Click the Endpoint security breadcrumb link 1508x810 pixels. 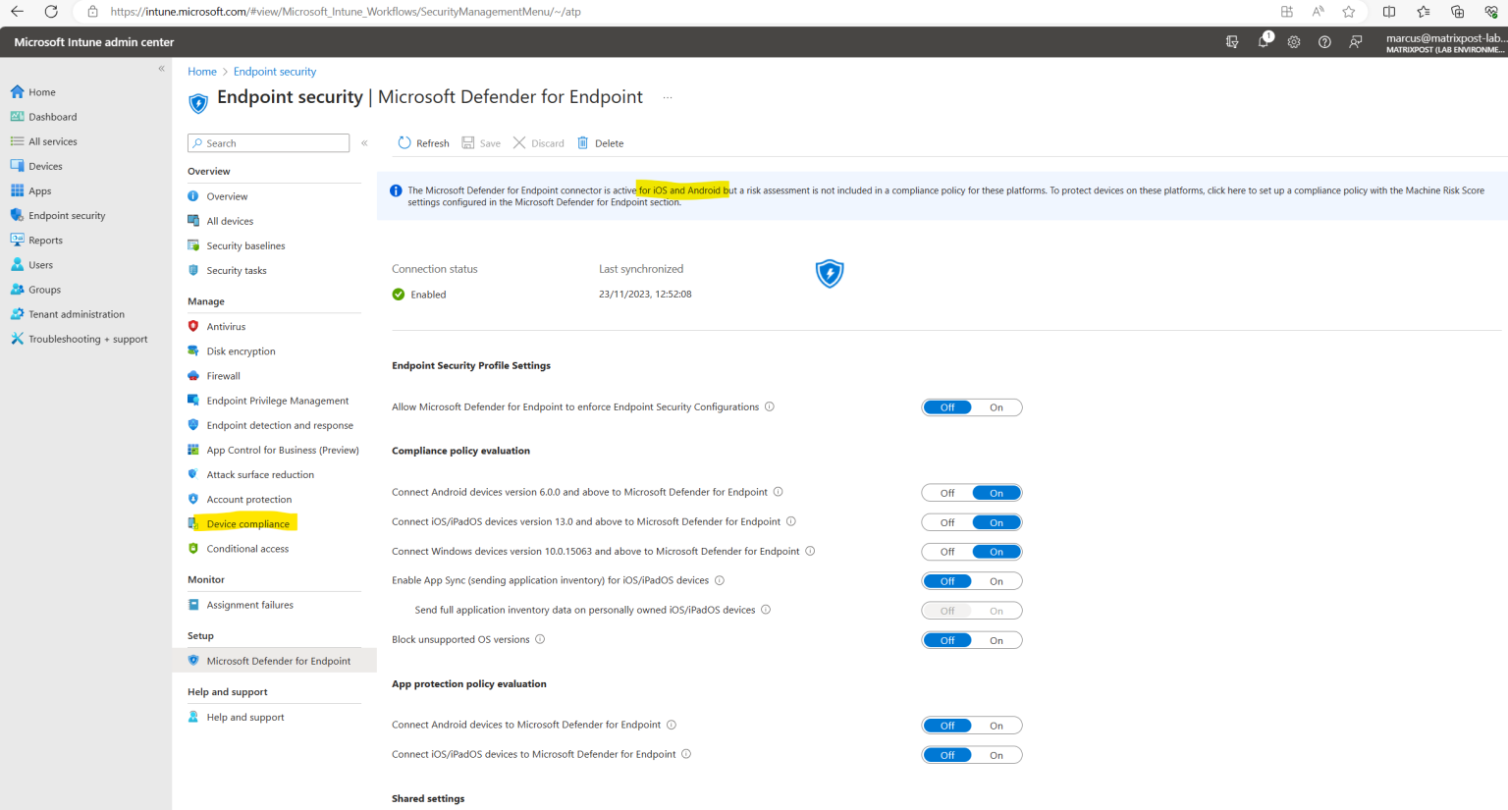tap(275, 71)
